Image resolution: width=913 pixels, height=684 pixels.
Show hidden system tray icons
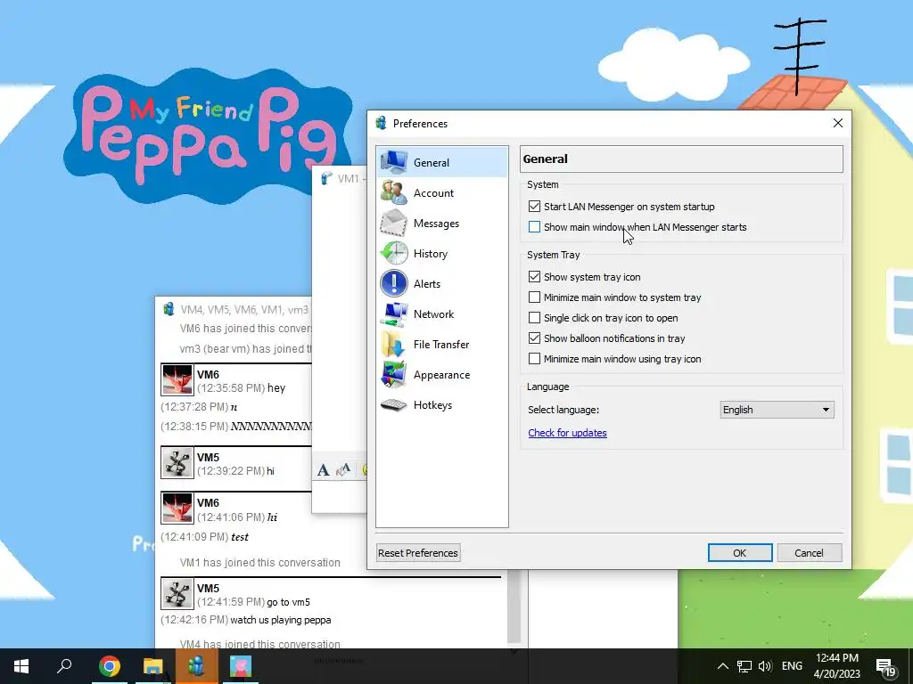722,666
